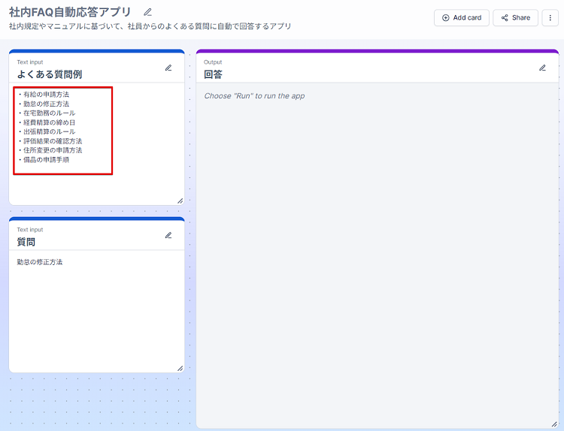This screenshot has height=431, width=564.
Task: Click the app description text under the title
Action: click(150, 26)
